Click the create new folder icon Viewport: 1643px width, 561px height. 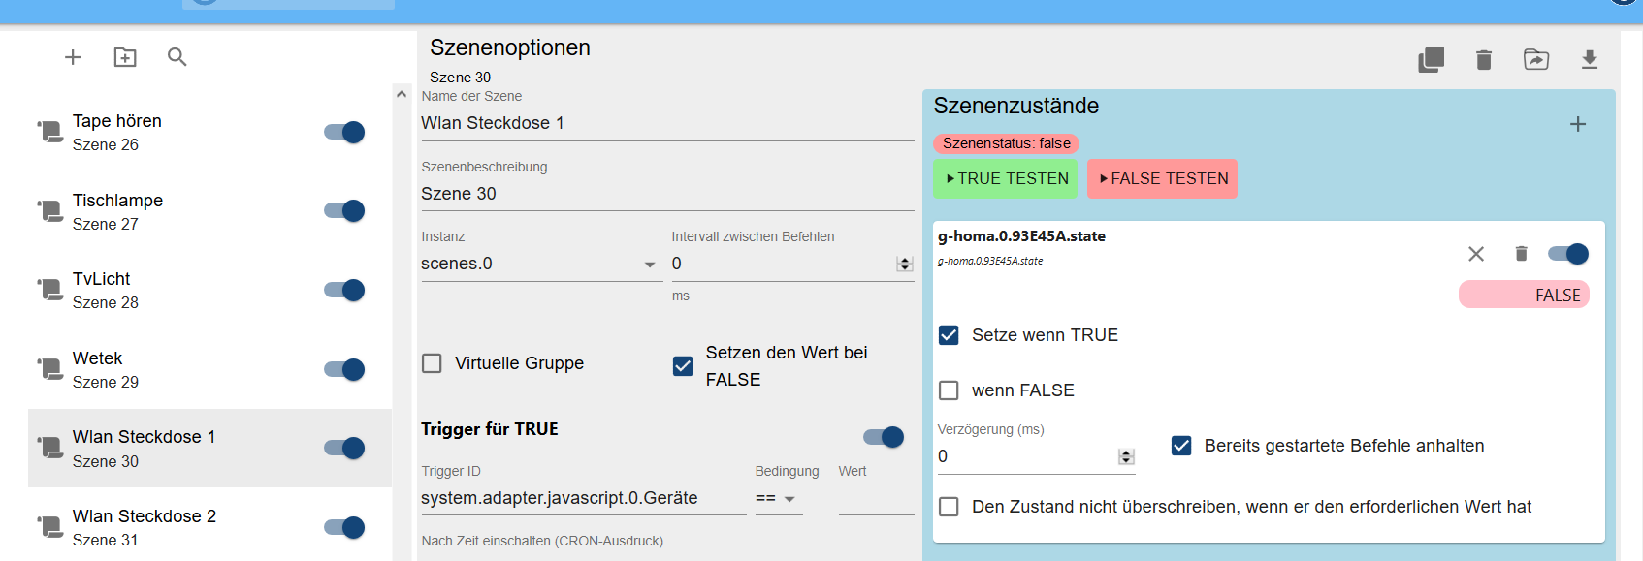125,57
